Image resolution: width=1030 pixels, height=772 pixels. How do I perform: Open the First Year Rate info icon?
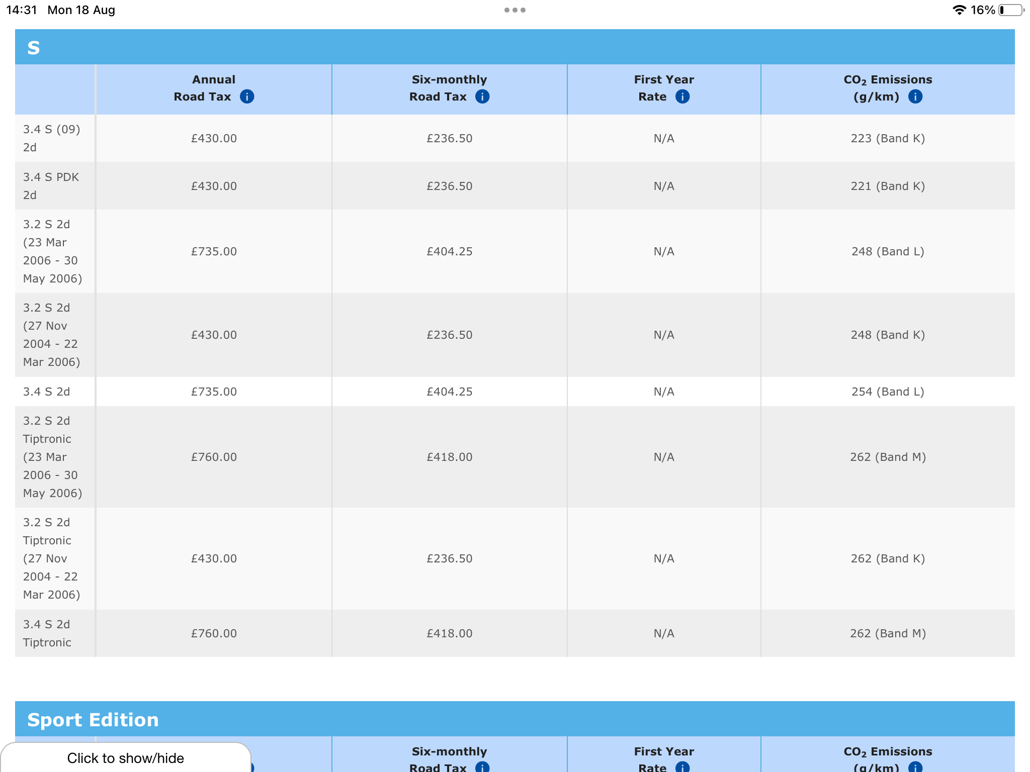coord(682,96)
